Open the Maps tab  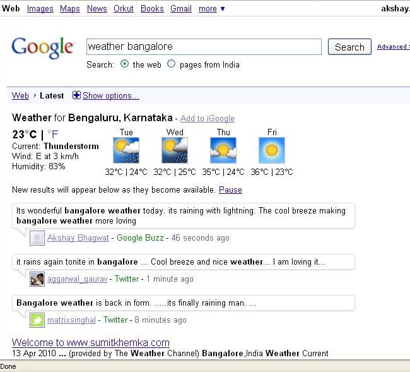[70, 9]
